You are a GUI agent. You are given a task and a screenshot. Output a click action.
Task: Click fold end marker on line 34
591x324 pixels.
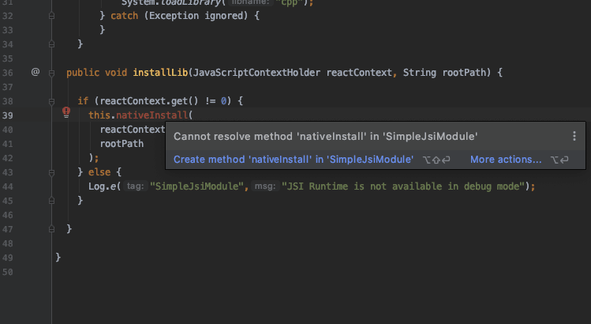51,44
